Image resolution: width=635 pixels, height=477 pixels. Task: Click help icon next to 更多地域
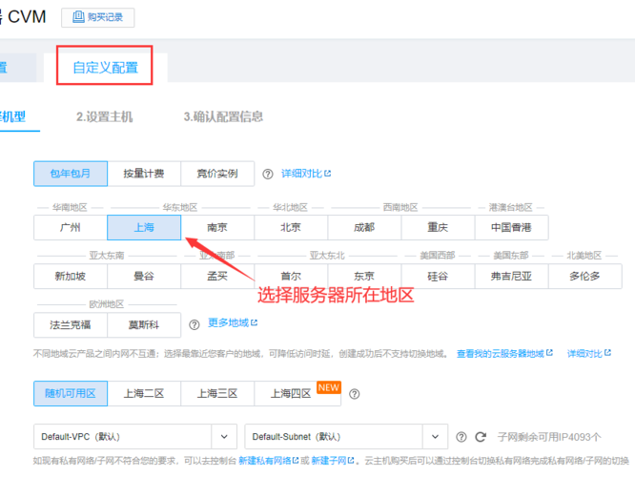click(x=195, y=325)
